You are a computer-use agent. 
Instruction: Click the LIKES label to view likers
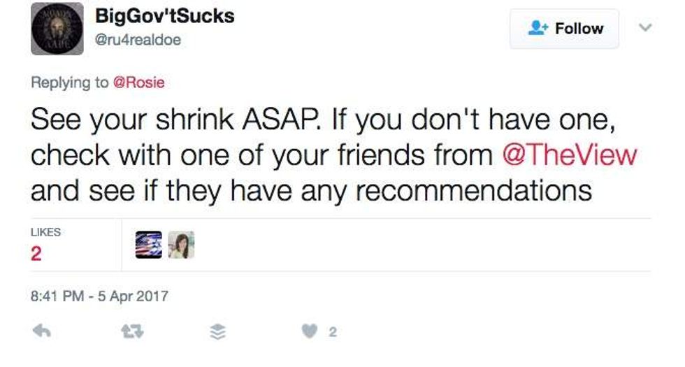[45, 232]
